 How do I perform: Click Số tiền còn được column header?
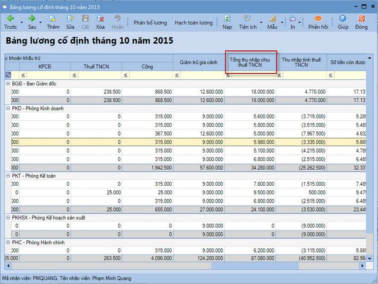[347, 63]
